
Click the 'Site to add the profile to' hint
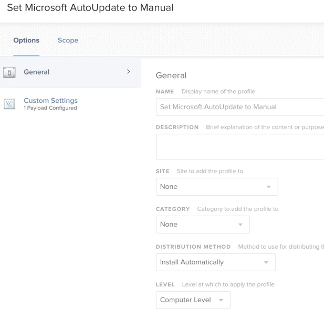tap(210, 171)
